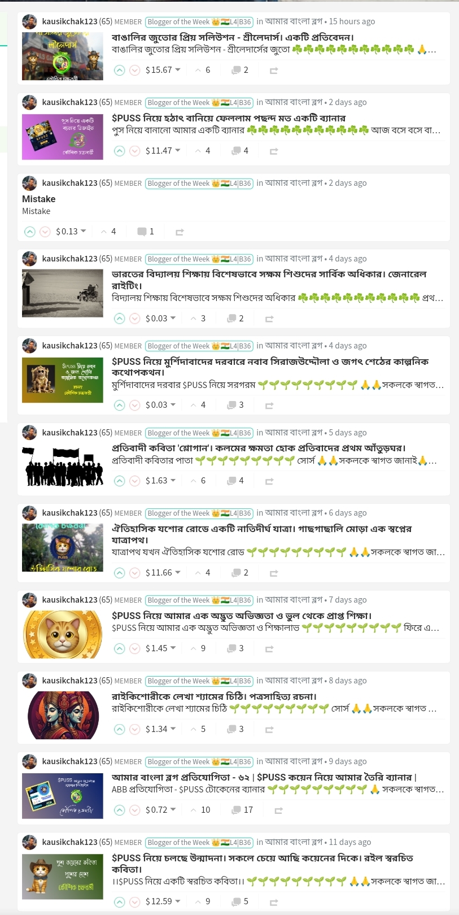Toggle downvote on $11.66 Jessore Road post
Viewport: 459px width, 915px height.
(x=135, y=573)
